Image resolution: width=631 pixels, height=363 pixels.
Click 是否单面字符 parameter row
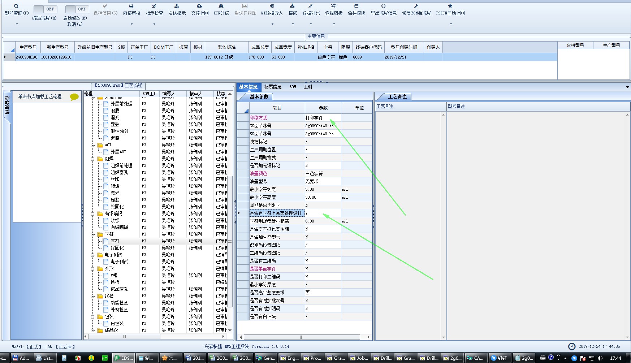[x=305, y=269]
